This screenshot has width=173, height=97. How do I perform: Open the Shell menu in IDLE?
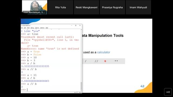click(28, 28)
